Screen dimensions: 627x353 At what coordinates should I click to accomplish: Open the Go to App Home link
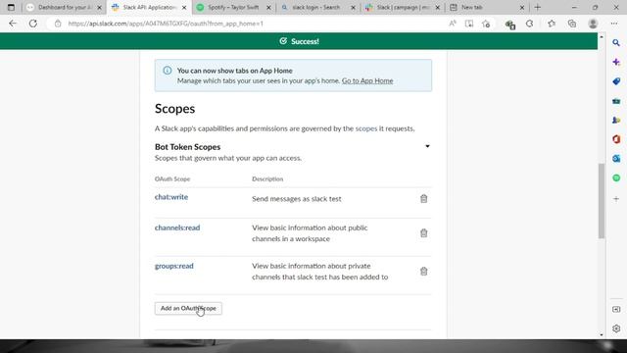(x=367, y=80)
